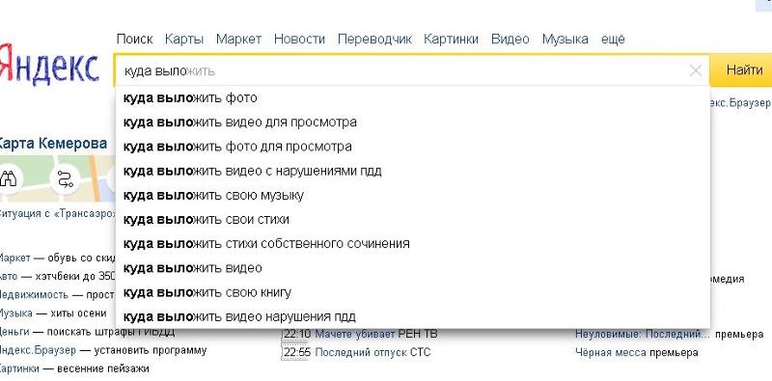This screenshot has height=381, width=772.
Task: Select suggestion 'куда выложить свою музыку'
Action: coord(413,196)
